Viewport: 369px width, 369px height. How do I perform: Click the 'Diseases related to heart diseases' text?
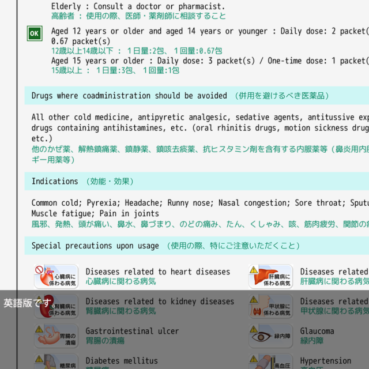pyautogui.click(x=157, y=272)
